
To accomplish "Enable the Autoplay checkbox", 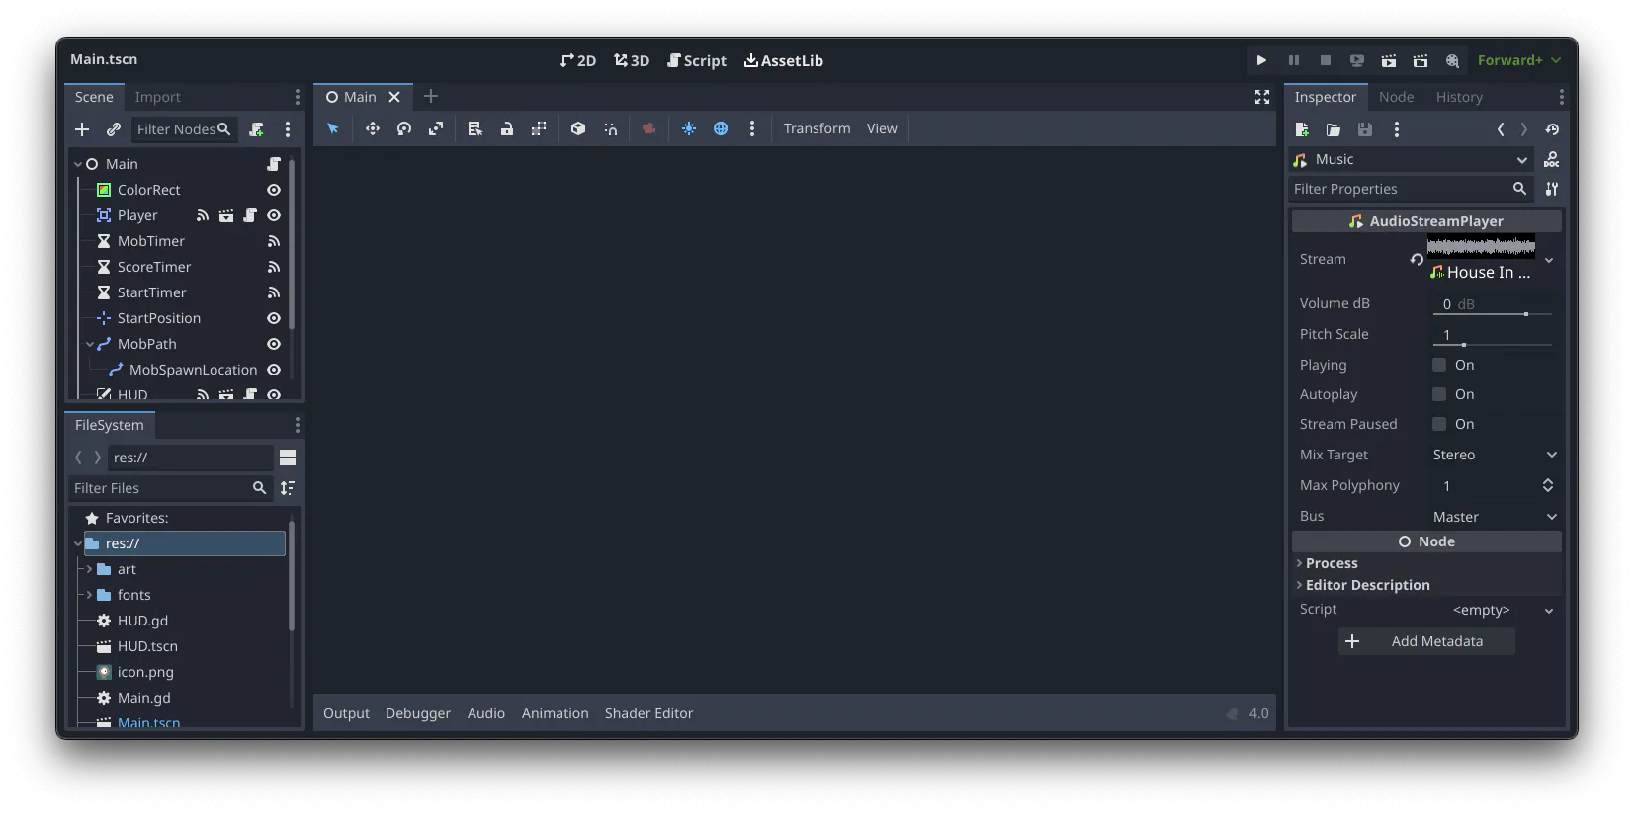I will (1439, 394).
